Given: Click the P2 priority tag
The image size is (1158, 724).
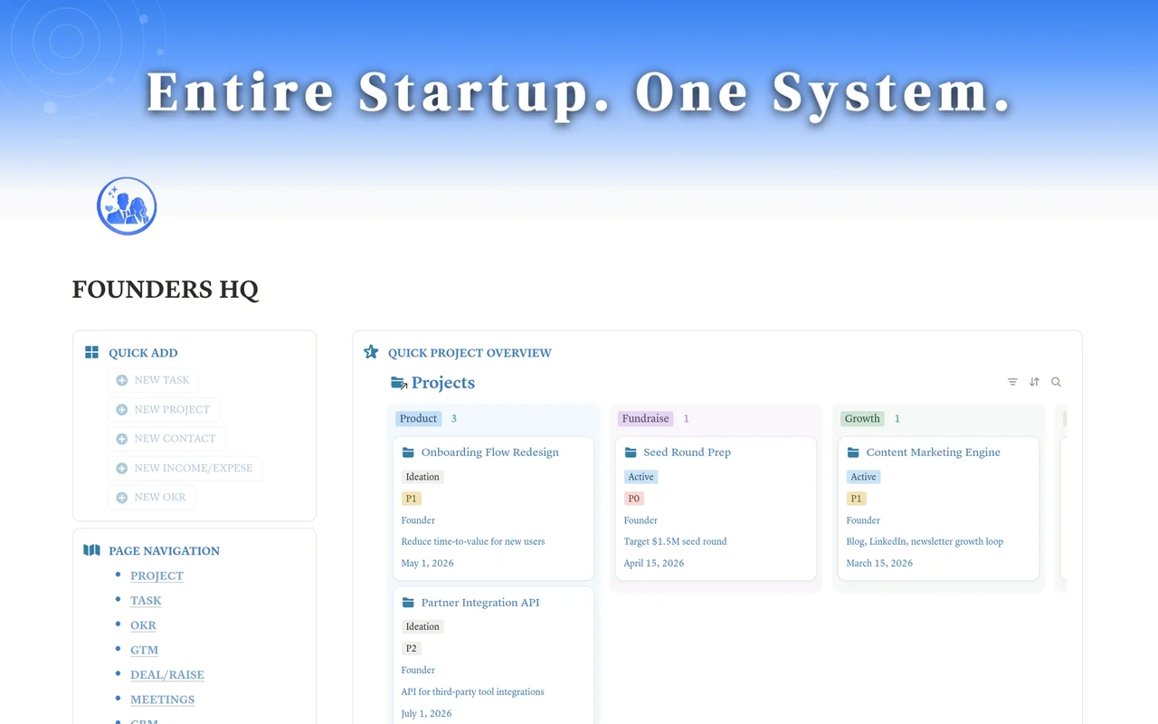Looking at the screenshot, I should pyautogui.click(x=412, y=648).
